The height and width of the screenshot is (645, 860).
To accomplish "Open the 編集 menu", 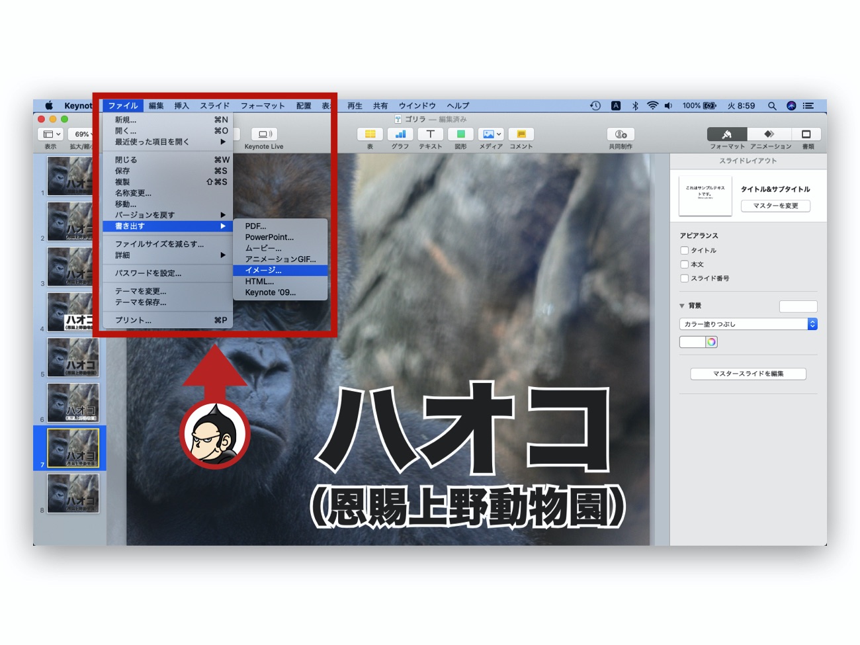I will [x=156, y=106].
